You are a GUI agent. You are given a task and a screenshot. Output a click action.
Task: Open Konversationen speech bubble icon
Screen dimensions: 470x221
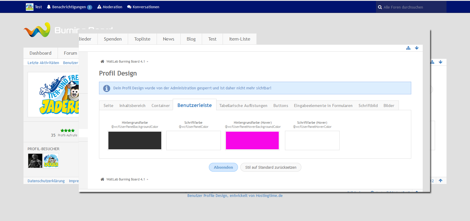tap(129, 7)
